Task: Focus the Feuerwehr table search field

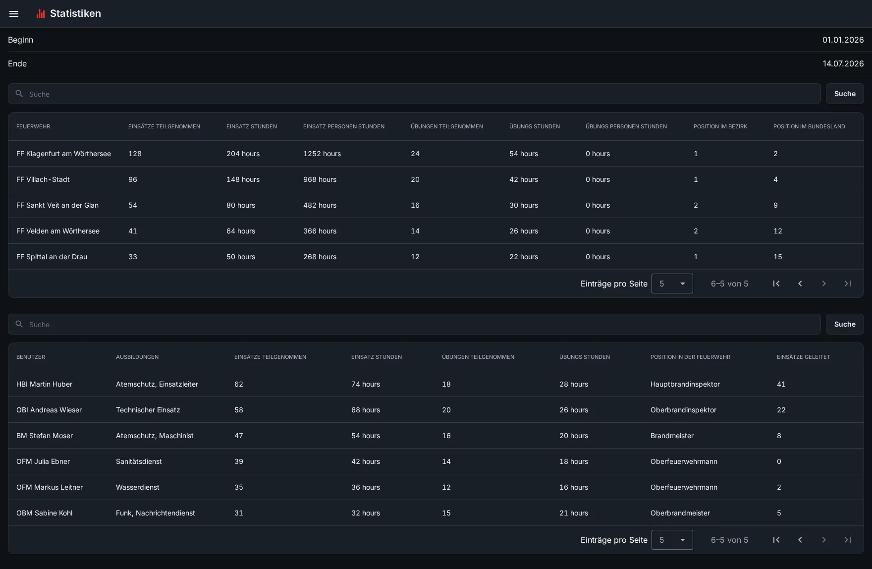Action: pos(414,94)
